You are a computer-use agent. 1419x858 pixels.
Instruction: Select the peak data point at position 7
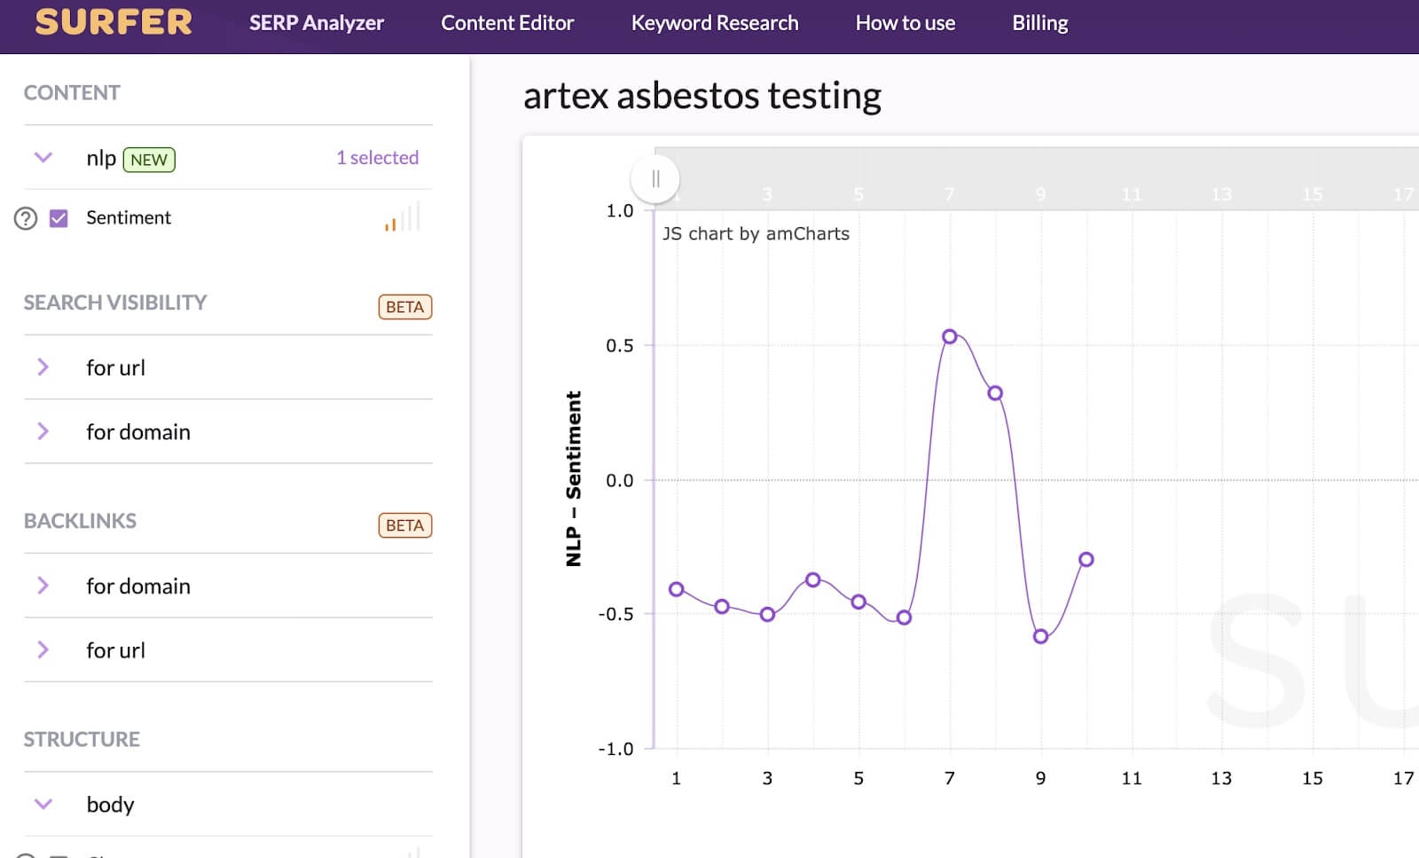pyautogui.click(x=949, y=337)
